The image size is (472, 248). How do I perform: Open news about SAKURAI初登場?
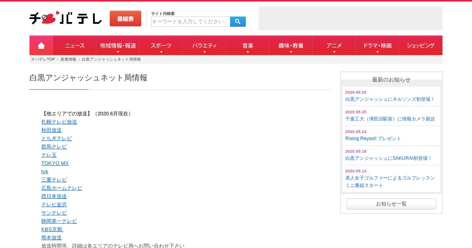coord(389,158)
